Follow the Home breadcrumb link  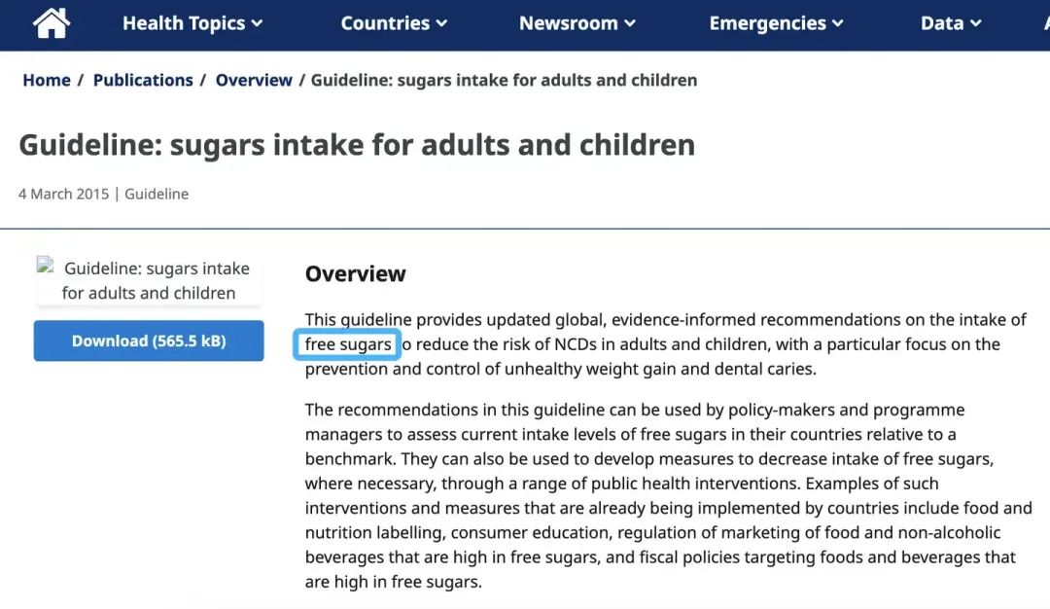tap(47, 81)
